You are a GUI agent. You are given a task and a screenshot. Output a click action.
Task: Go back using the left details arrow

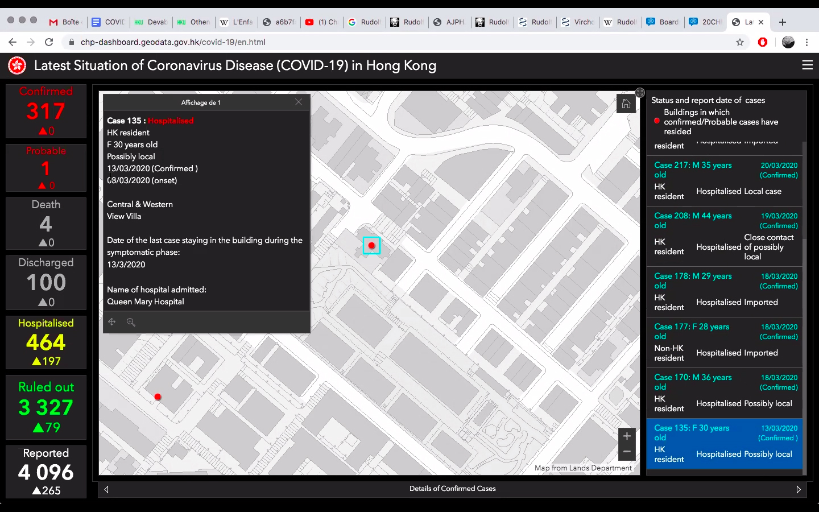(x=106, y=489)
